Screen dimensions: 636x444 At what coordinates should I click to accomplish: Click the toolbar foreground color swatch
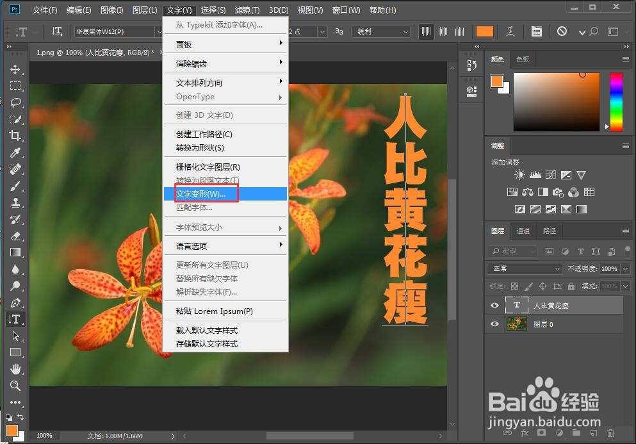coord(12,430)
